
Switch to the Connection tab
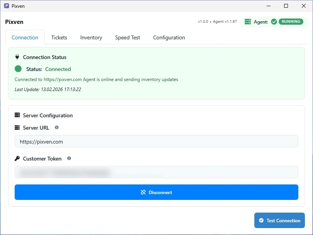(25, 37)
